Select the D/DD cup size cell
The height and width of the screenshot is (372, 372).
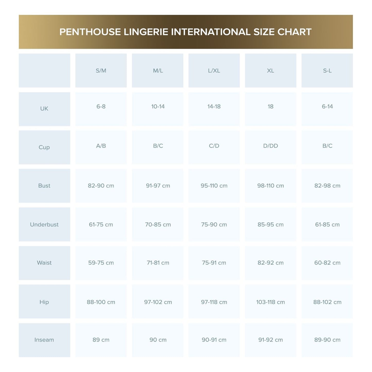(270, 146)
